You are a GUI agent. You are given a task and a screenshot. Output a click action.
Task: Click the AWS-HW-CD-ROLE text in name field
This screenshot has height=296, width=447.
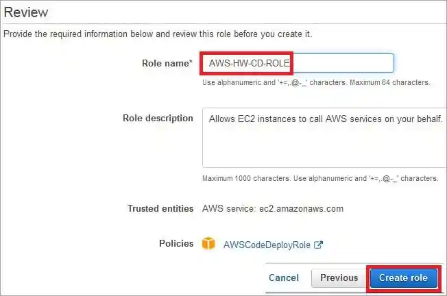[247, 64]
